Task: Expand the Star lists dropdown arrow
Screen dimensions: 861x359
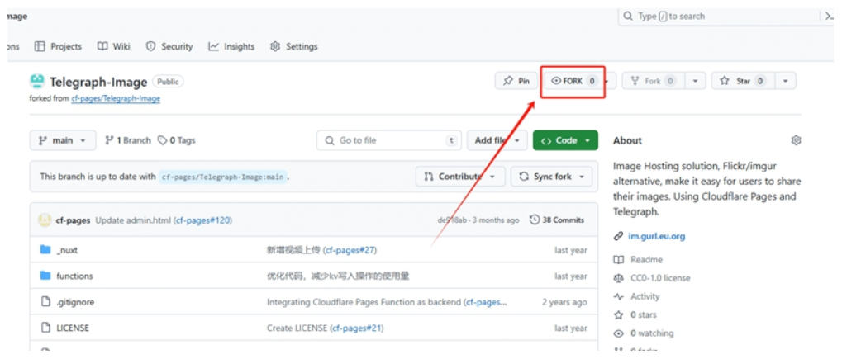Action: click(x=786, y=81)
